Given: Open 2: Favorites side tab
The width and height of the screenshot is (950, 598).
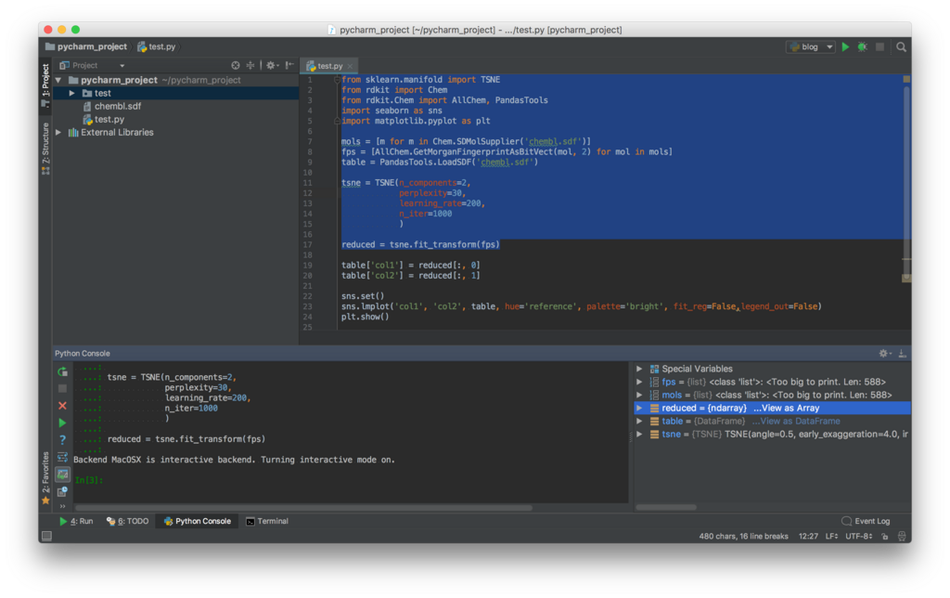Looking at the screenshot, I should click(x=45, y=478).
